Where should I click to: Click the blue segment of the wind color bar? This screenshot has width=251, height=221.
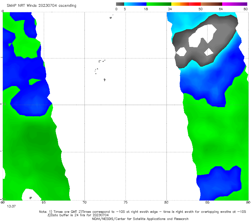point(135,4)
